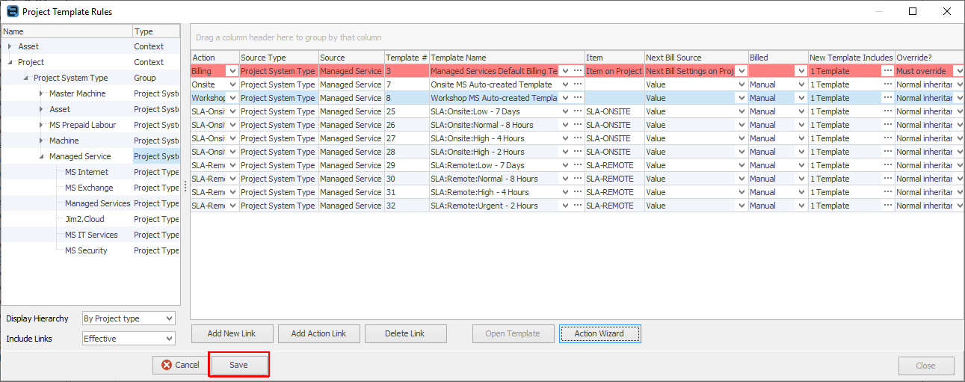The height and width of the screenshot is (382, 965).
Task: Open Billed dropdown in template 29 row
Action: point(801,165)
